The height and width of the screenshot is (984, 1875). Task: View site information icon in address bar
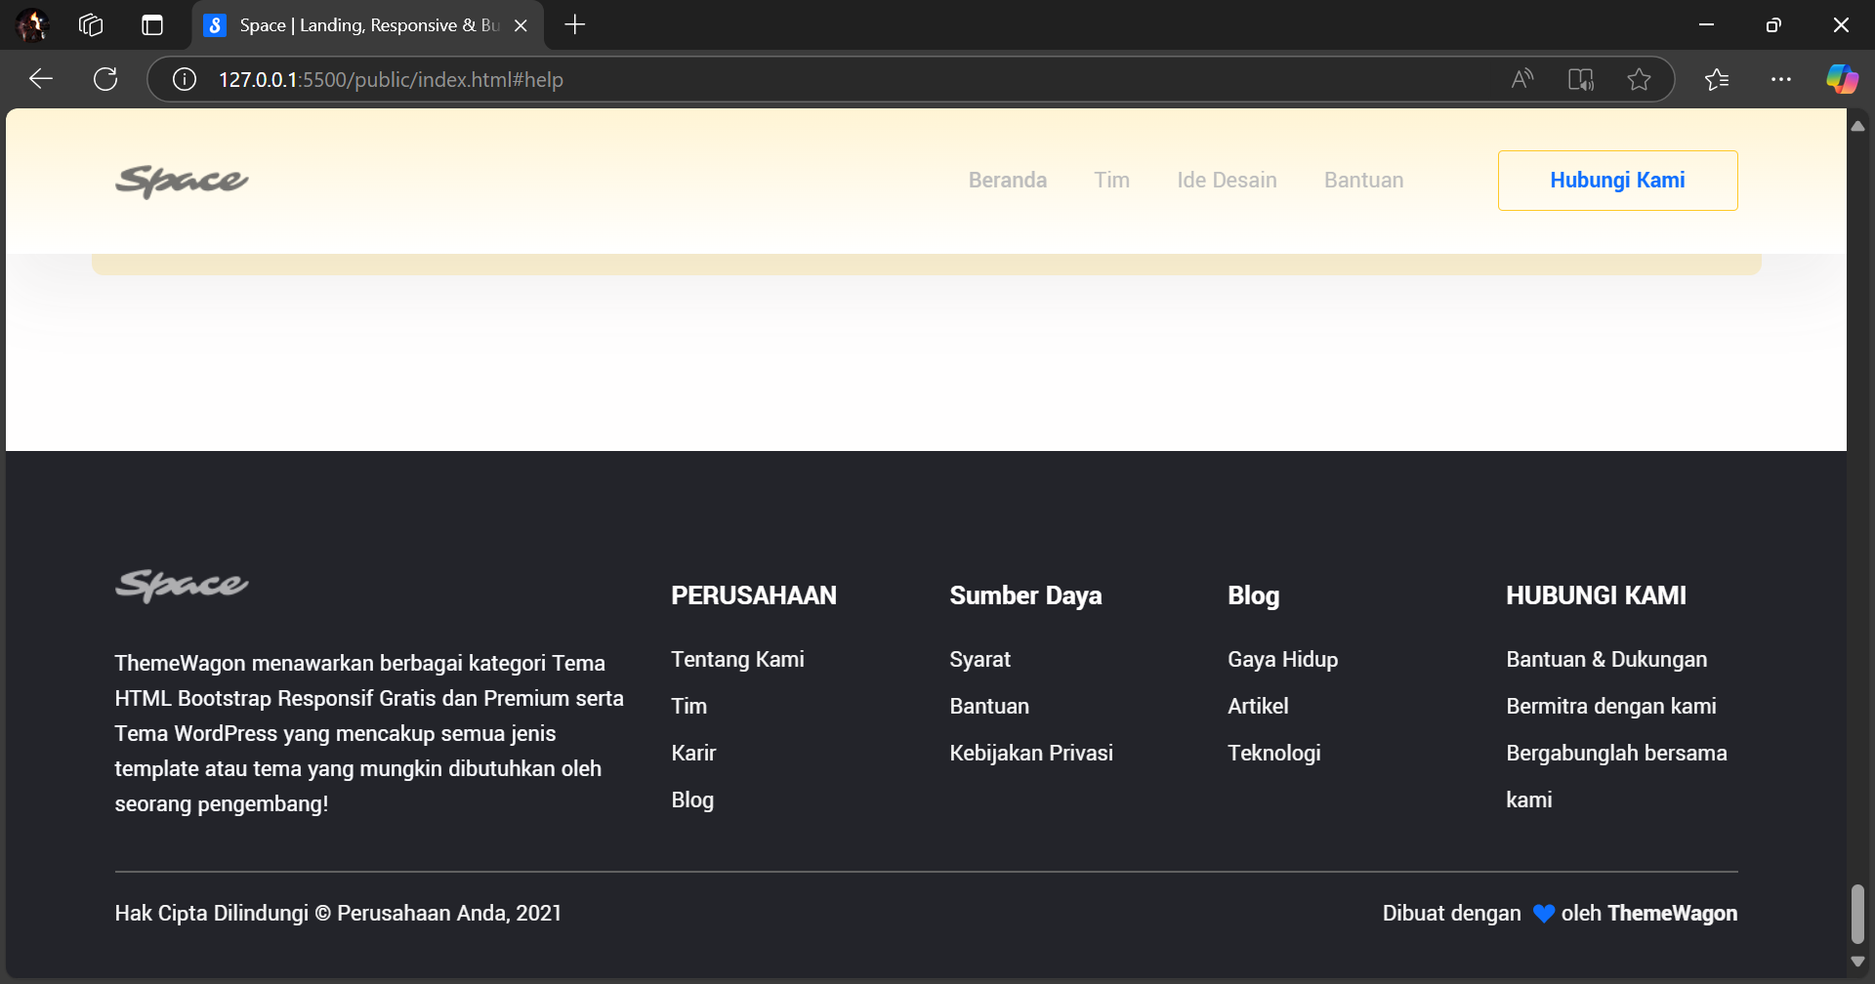coord(185,79)
